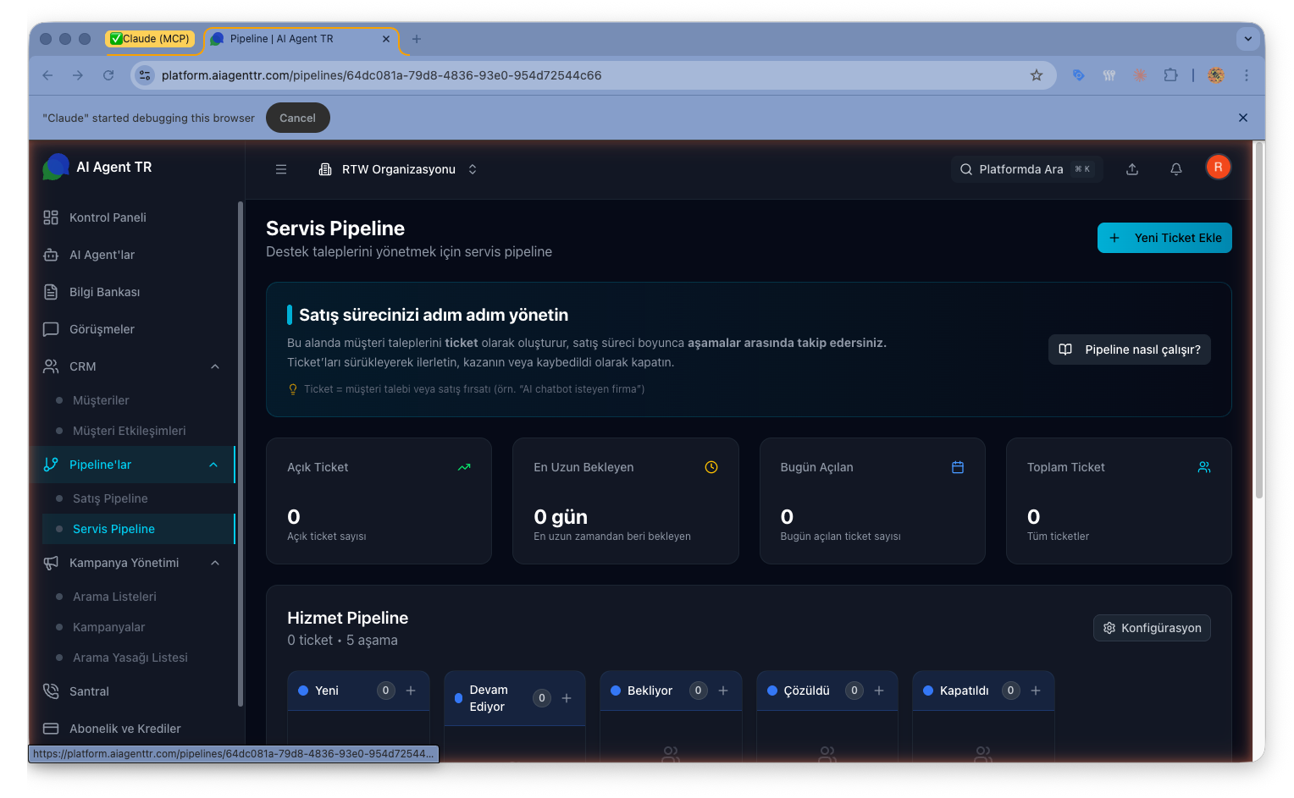This screenshot has width=1294, height=798.
Task: Open the RTW Organizasyonu organization switcher
Action: [x=398, y=169]
